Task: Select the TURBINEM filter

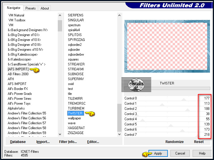Action: coord(76,108)
